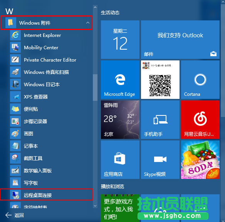The image size is (225, 222).
Task: Click the back arrow icon beside 返回
Action: tap(8, 215)
